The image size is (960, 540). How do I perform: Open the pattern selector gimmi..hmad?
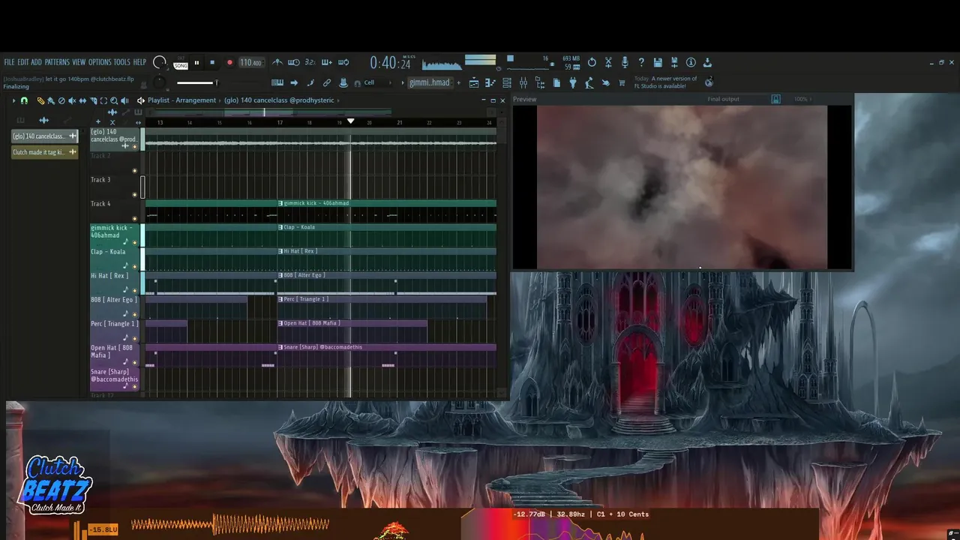429,82
